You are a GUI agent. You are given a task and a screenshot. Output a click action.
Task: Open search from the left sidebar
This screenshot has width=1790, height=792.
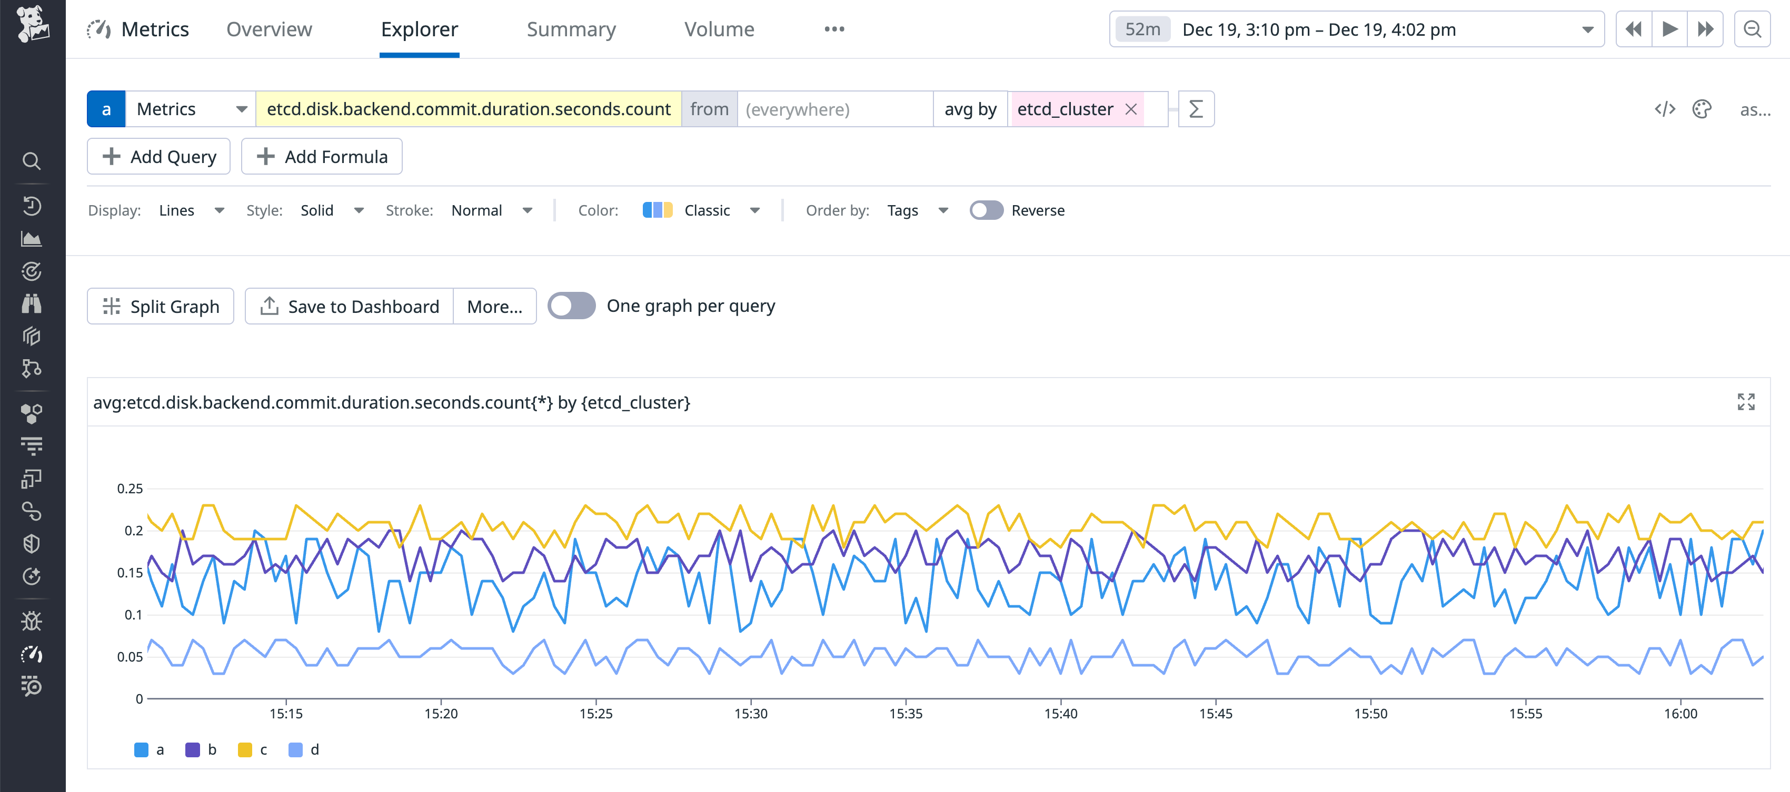tap(32, 161)
